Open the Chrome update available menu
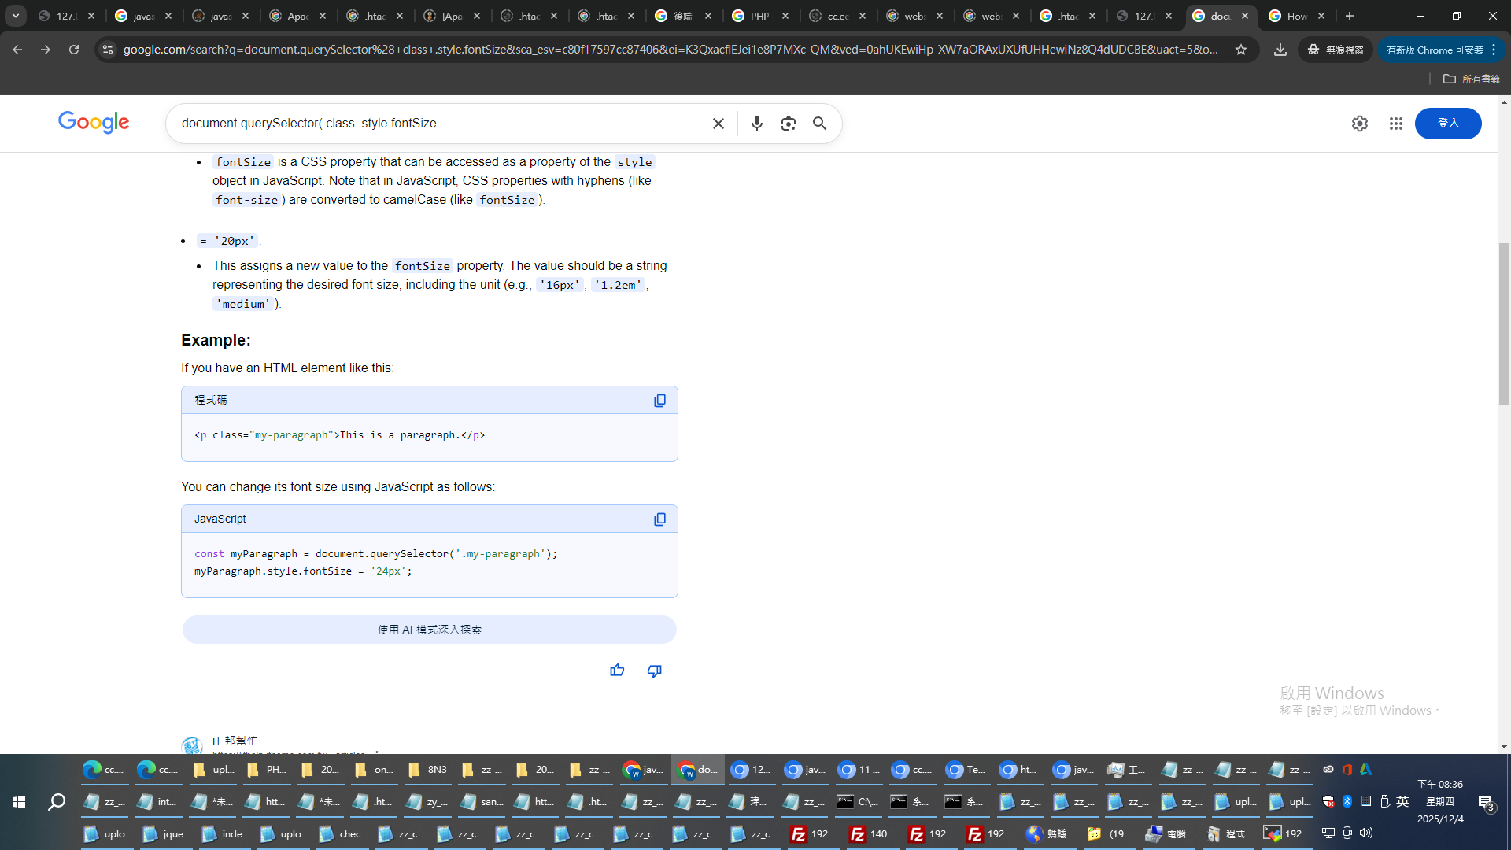Viewport: 1511px width, 850px height. pyautogui.click(x=1440, y=50)
